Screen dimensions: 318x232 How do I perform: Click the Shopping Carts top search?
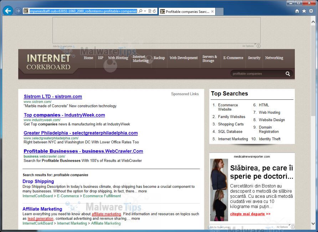(231, 124)
